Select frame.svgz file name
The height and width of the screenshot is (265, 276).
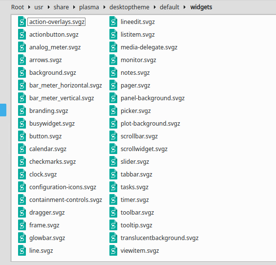click(x=44, y=225)
